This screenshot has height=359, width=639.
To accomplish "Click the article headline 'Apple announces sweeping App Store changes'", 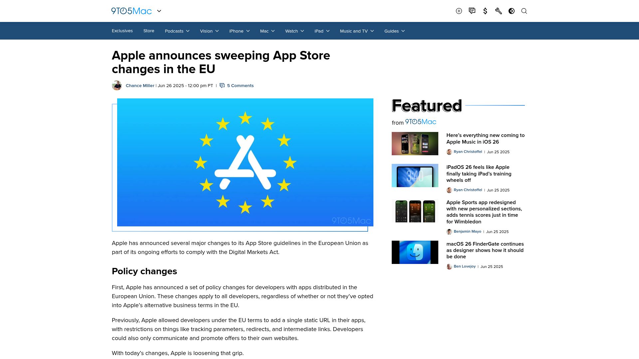I will pyautogui.click(x=221, y=62).
